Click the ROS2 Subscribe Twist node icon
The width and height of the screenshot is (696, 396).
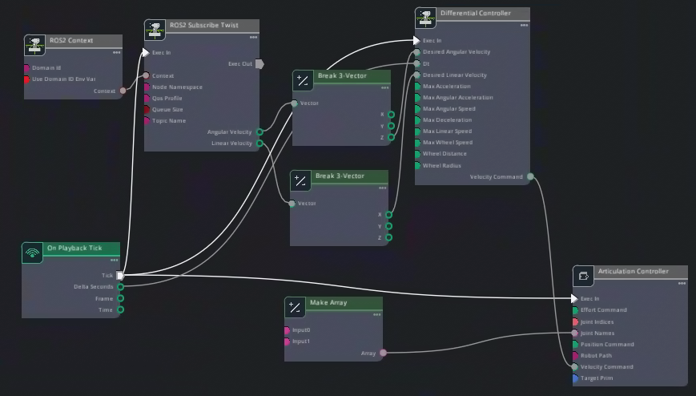[155, 30]
